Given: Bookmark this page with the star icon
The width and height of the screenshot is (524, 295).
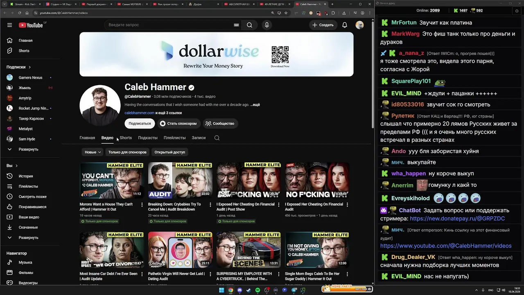Looking at the screenshot, I should (286, 13).
